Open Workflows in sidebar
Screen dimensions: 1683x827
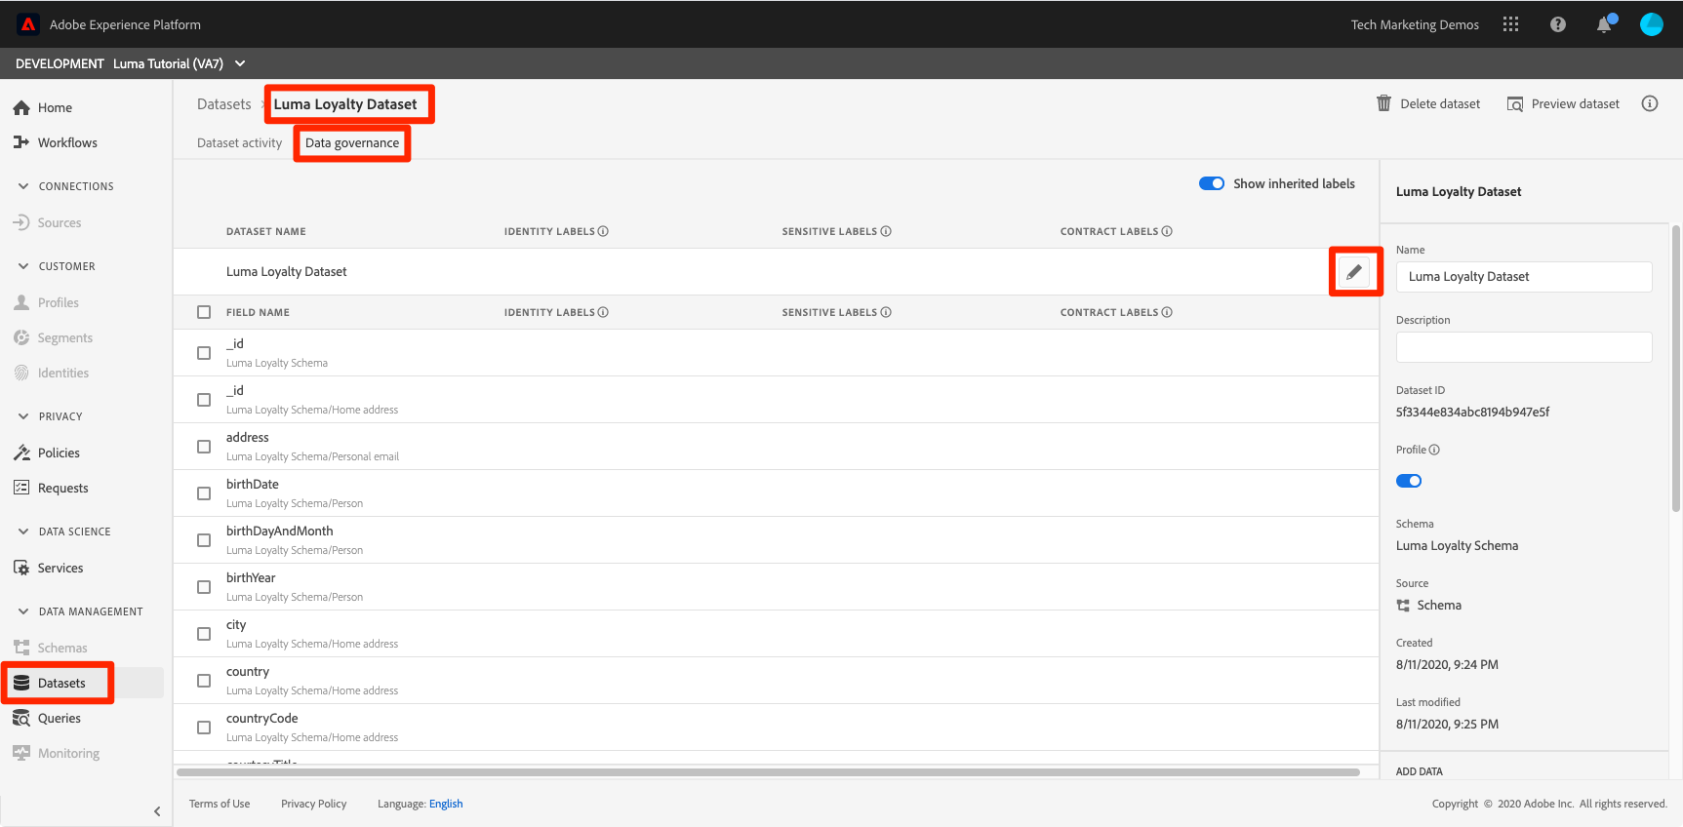tap(67, 142)
